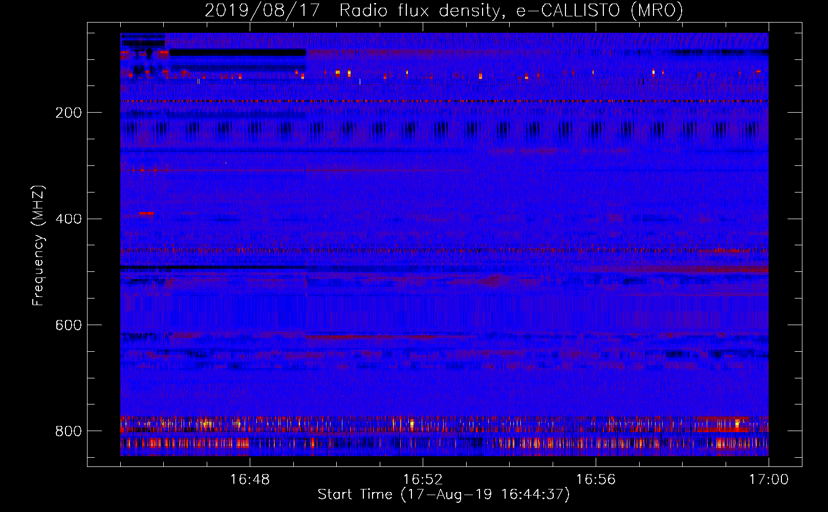The image size is (828, 512).
Task: Click the 17:00 time tick label
Action: point(769,480)
